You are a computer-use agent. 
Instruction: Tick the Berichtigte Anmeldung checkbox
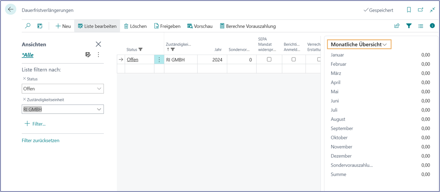point(293,59)
